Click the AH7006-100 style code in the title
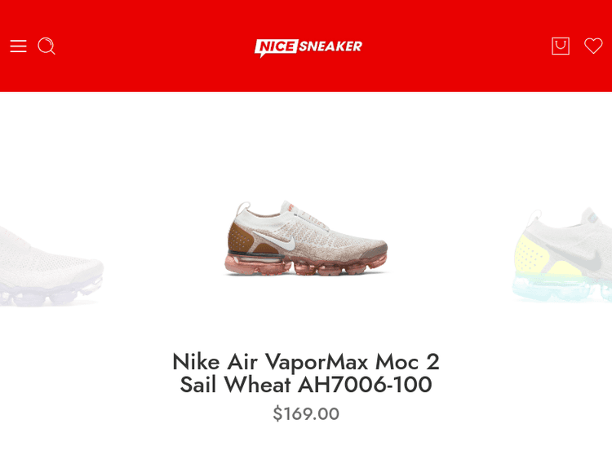The image size is (612, 459). click(x=365, y=385)
